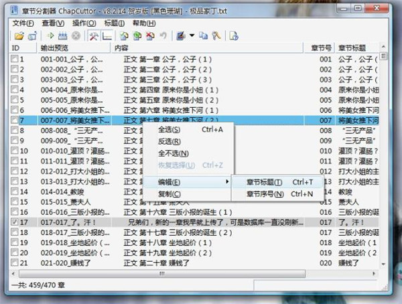
Task: Expand the 编辑(E) submenu arrow
Action: coord(227,181)
